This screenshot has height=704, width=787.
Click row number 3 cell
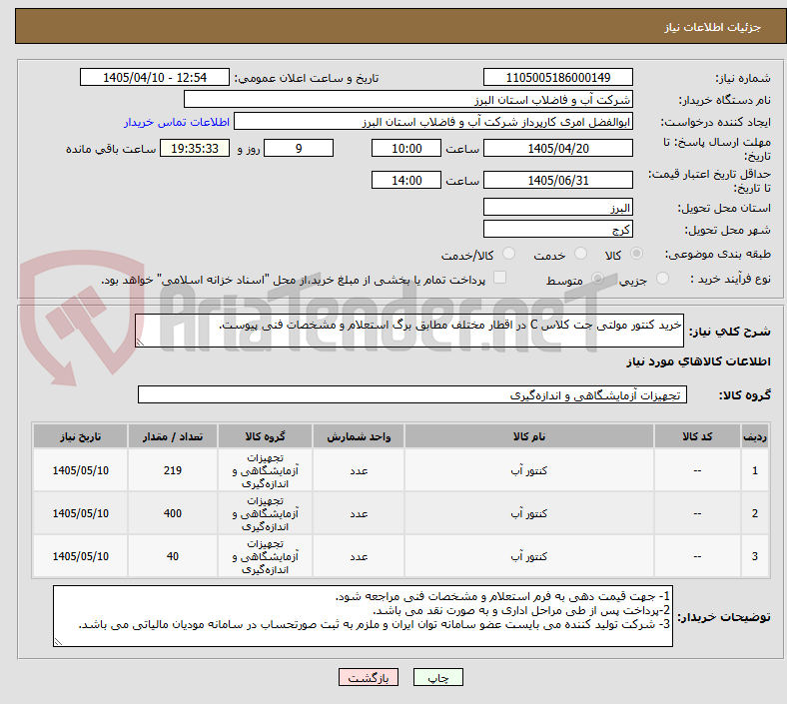754,556
